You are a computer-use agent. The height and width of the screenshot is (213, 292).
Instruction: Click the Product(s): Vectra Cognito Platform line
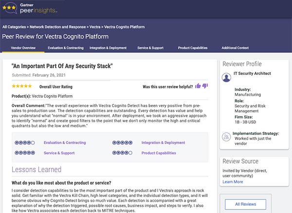pyautogui.click(x=42, y=96)
